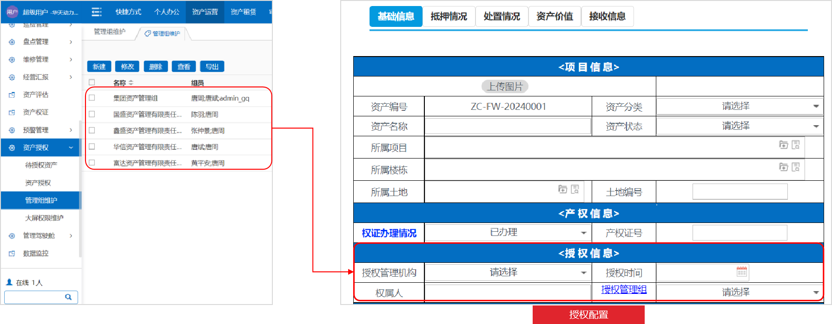Viewport: 832px width, 324px height.
Task: Follow the 授权管理组 link
Action: coord(624,289)
